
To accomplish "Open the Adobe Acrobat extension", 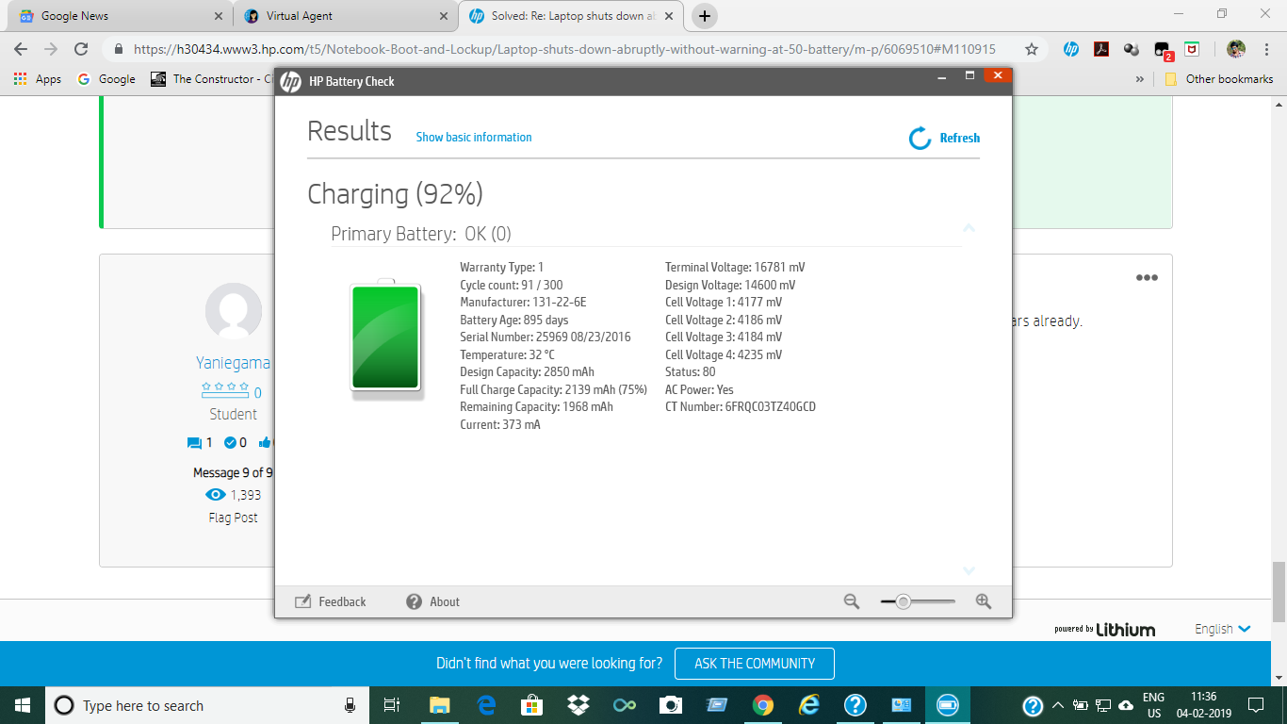I will [x=1100, y=49].
